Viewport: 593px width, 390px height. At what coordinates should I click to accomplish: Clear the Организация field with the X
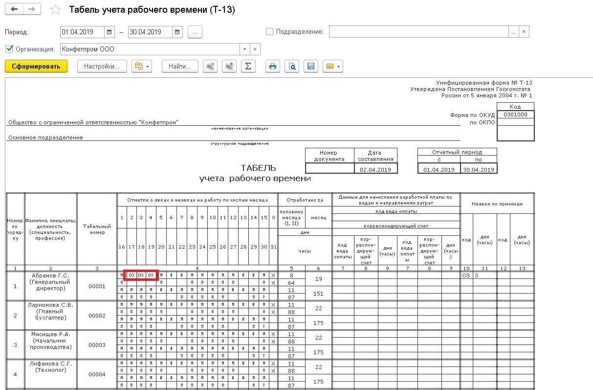255,49
